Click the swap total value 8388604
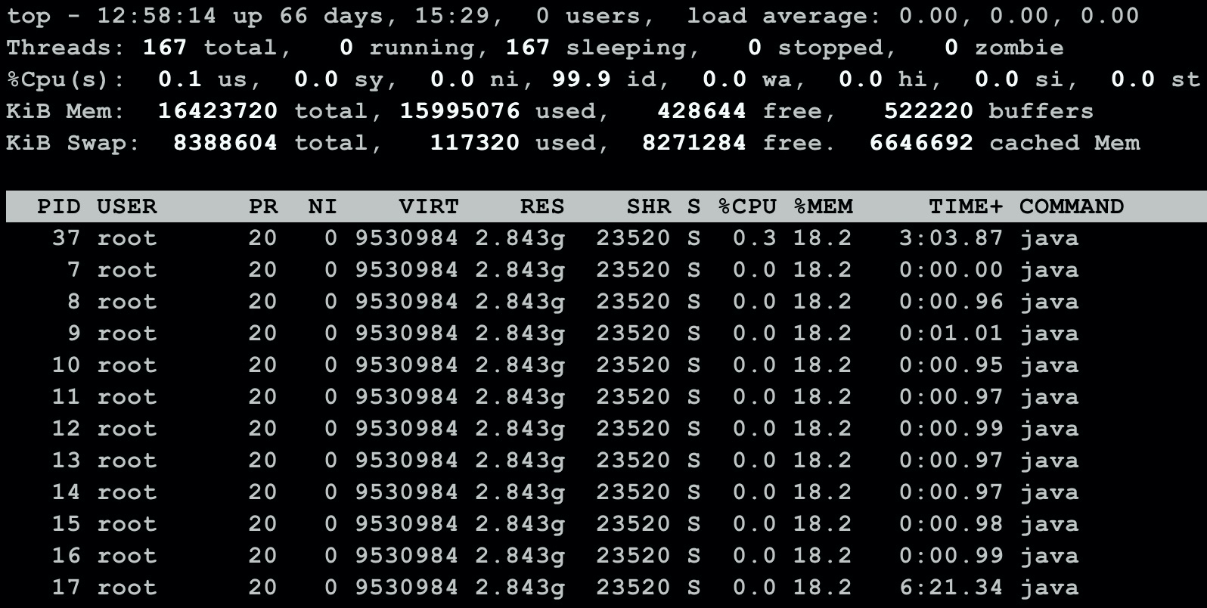1207x608 pixels. click(x=225, y=143)
